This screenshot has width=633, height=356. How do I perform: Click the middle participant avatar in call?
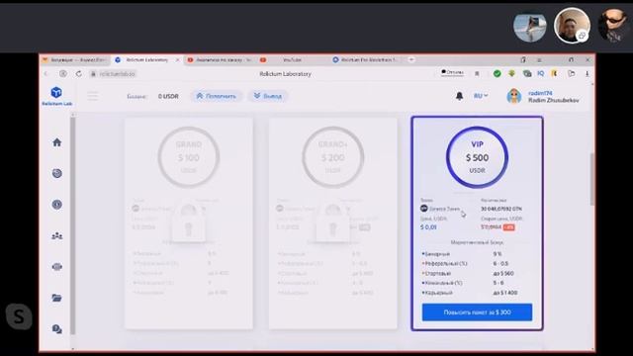(572, 26)
